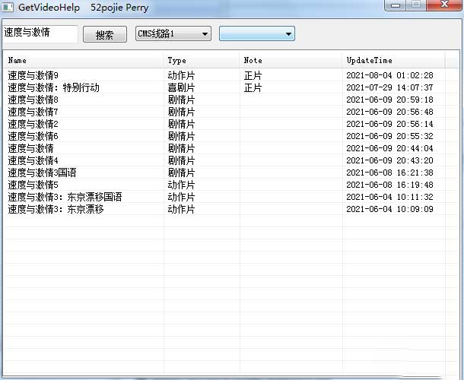Click update time 2021-06-04 10:11:32
The width and height of the screenshot is (464, 380).
click(x=389, y=197)
